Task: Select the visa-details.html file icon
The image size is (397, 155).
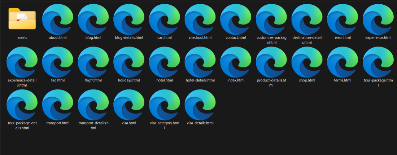Action: coord(200,105)
